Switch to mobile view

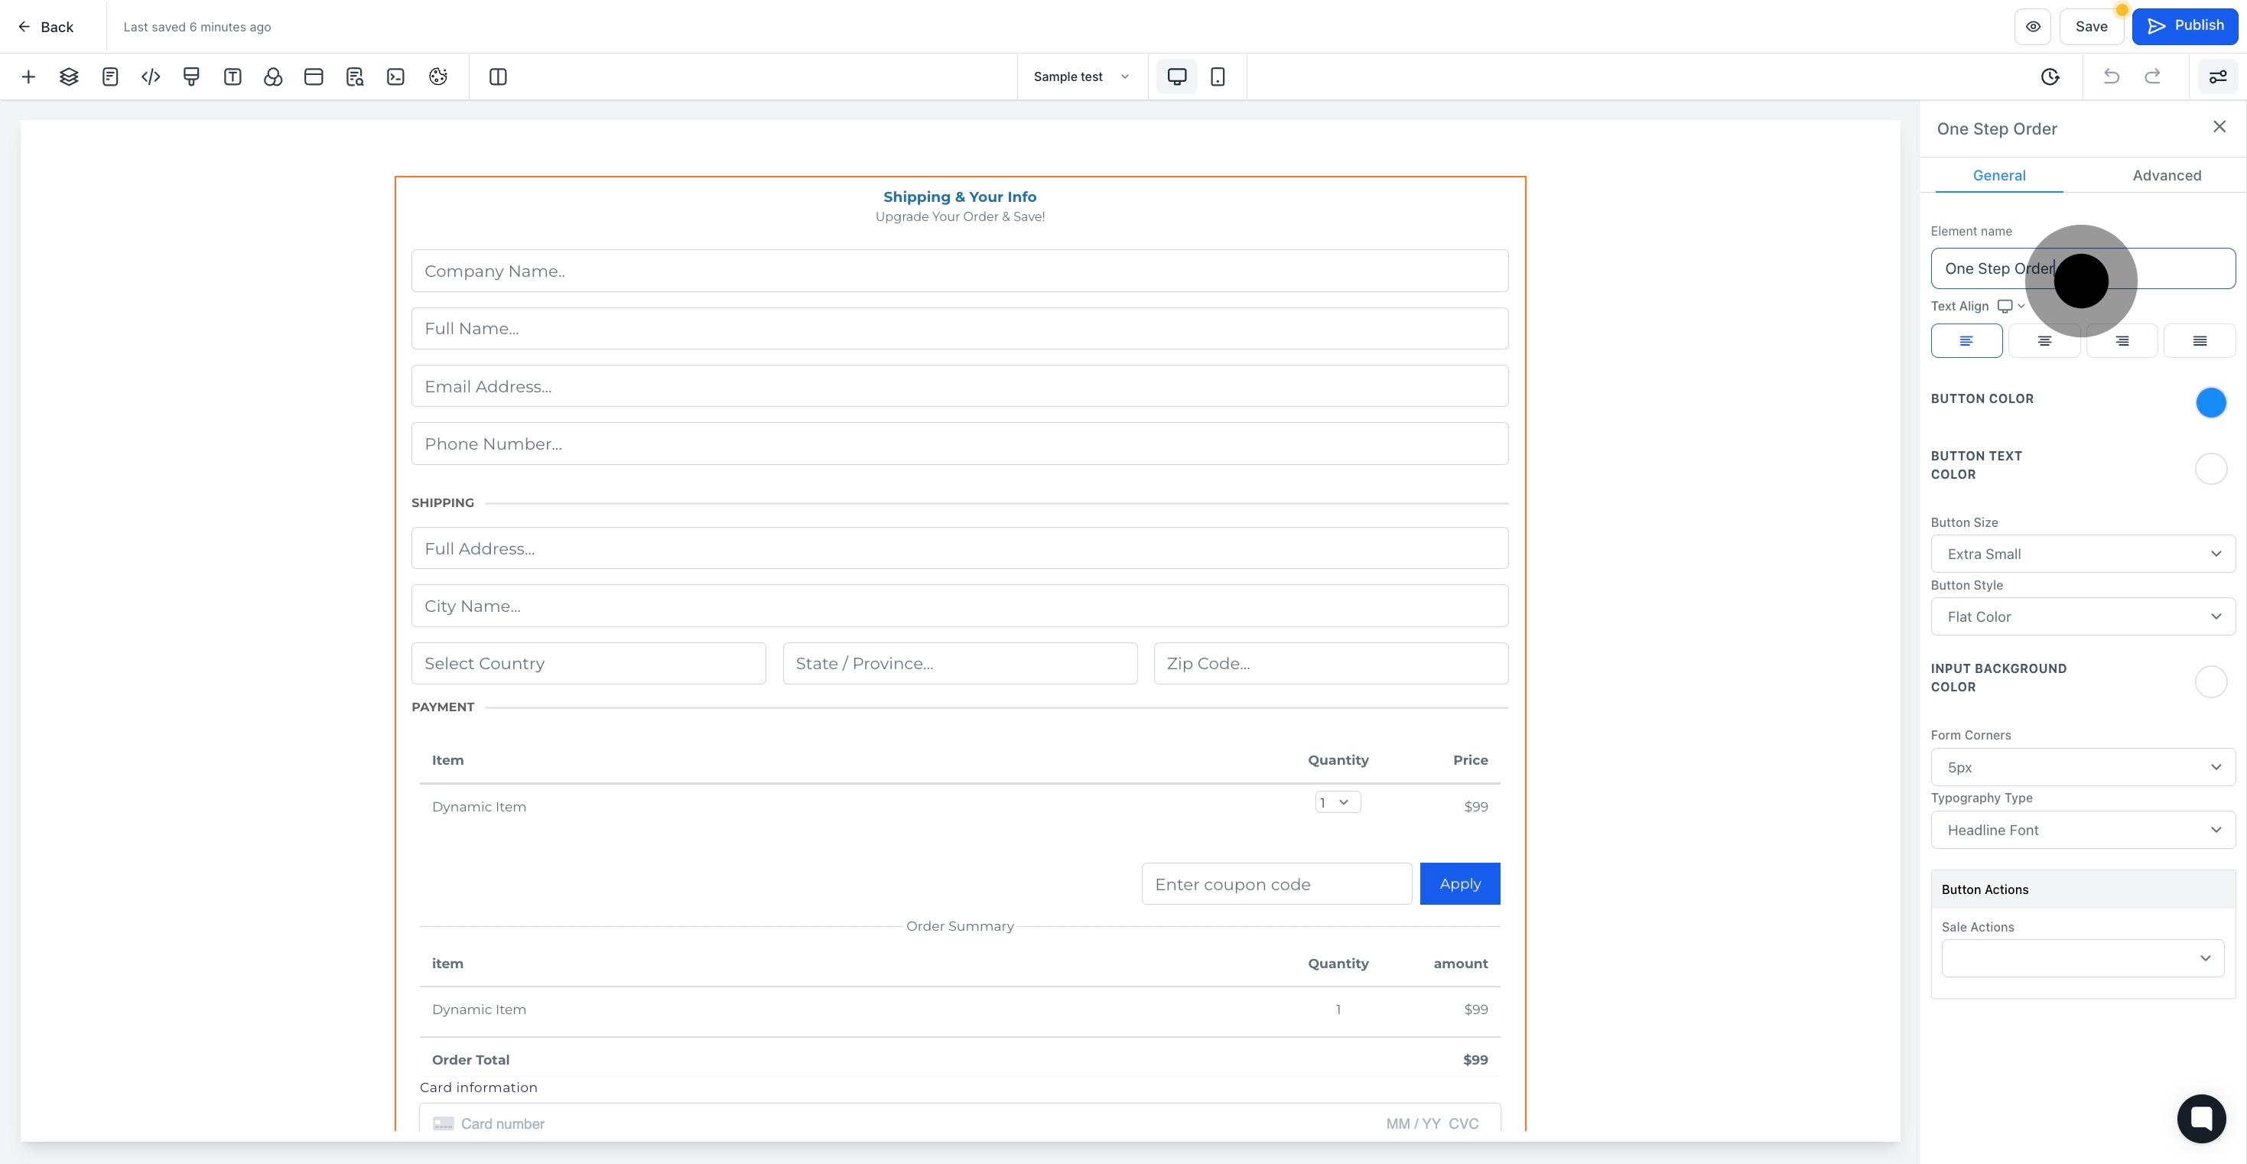[1218, 76]
